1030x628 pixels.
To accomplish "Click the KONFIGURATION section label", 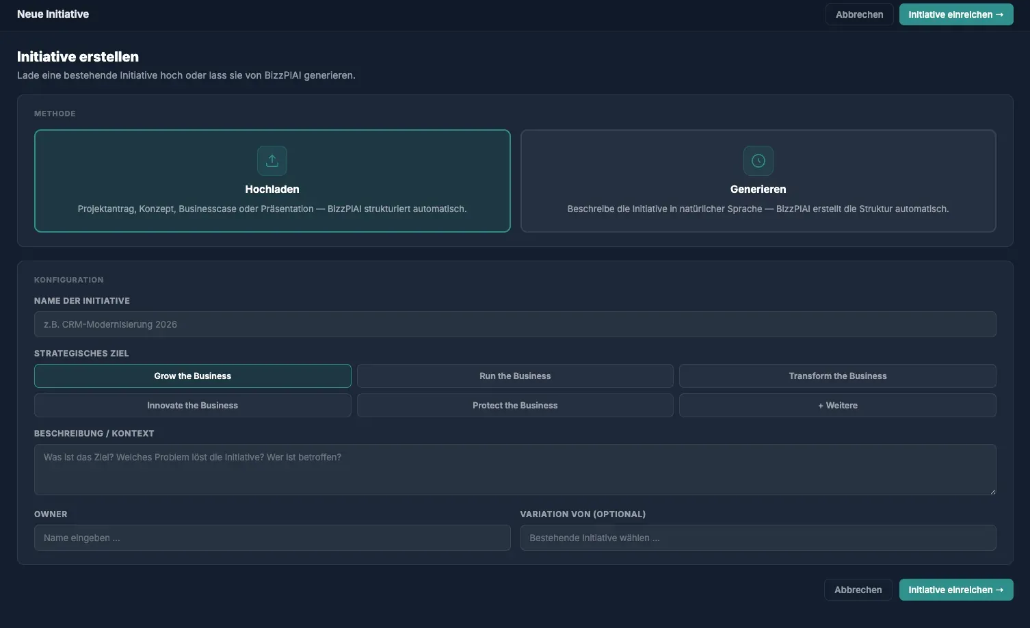I will (x=69, y=280).
